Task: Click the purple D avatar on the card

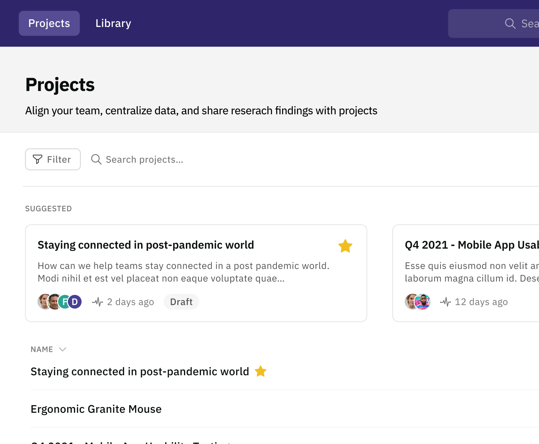Action: [x=75, y=302]
